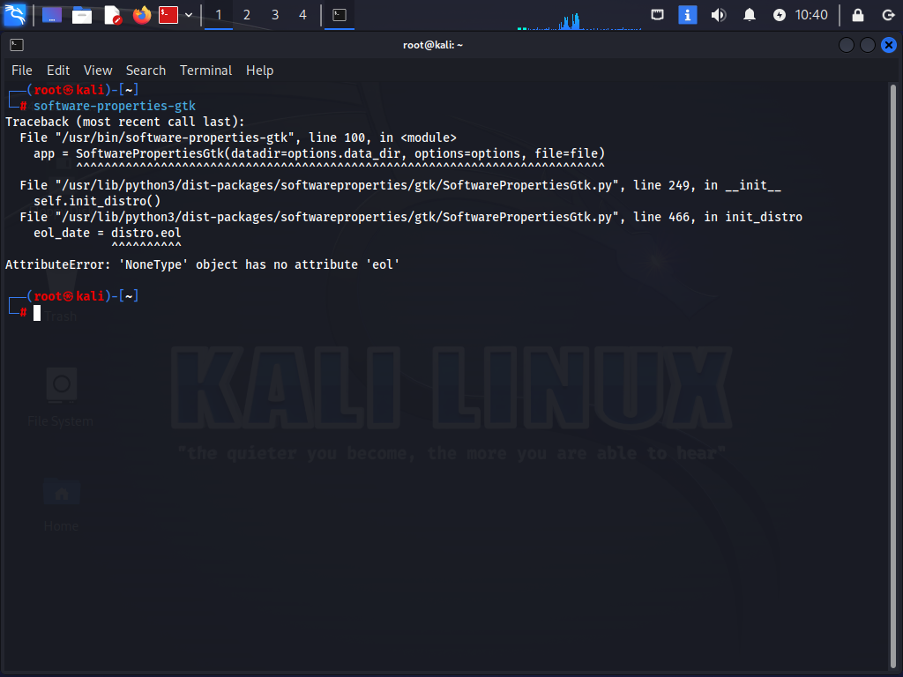Open the Terminal menu
The width and height of the screenshot is (903, 677).
coord(205,71)
